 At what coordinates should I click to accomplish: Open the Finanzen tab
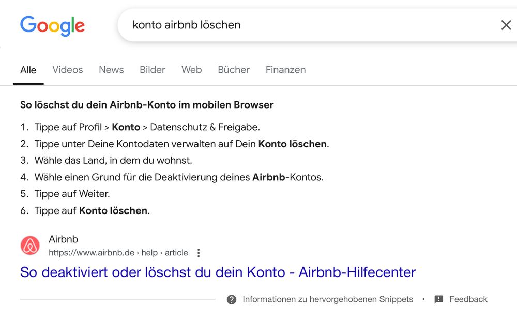click(285, 70)
